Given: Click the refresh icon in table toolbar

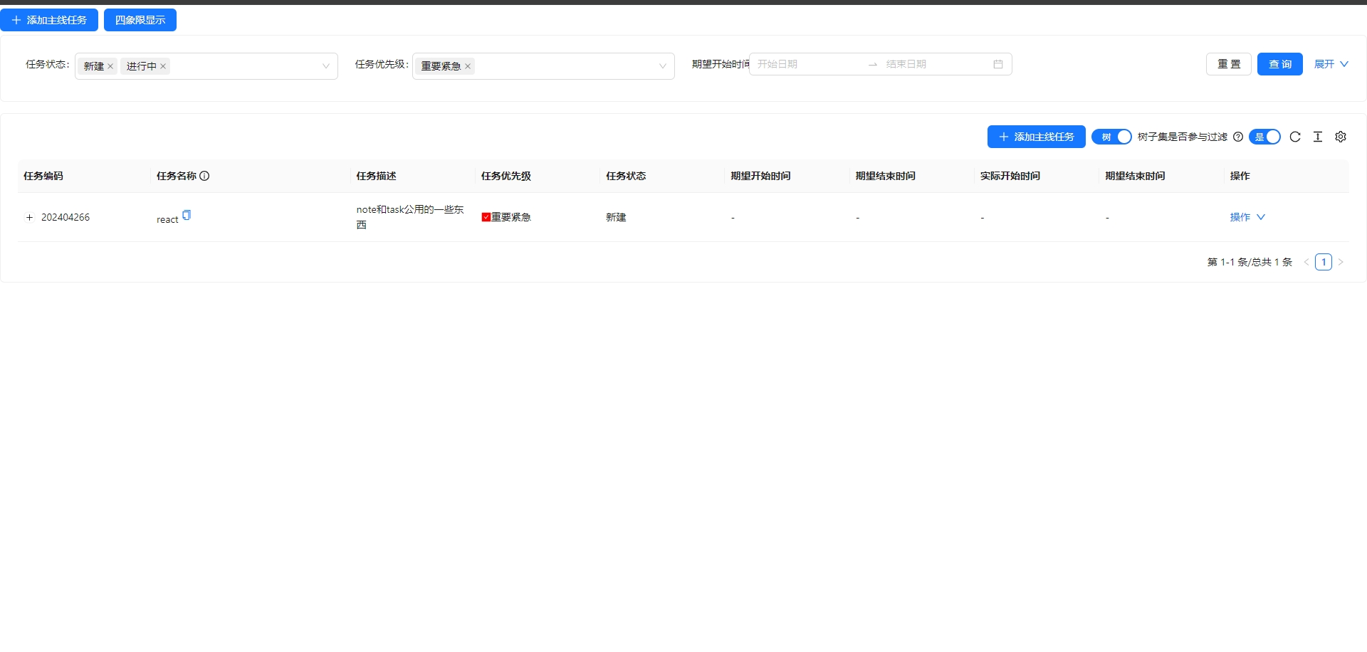Looking at the screenshot, I should [1295, 137].
